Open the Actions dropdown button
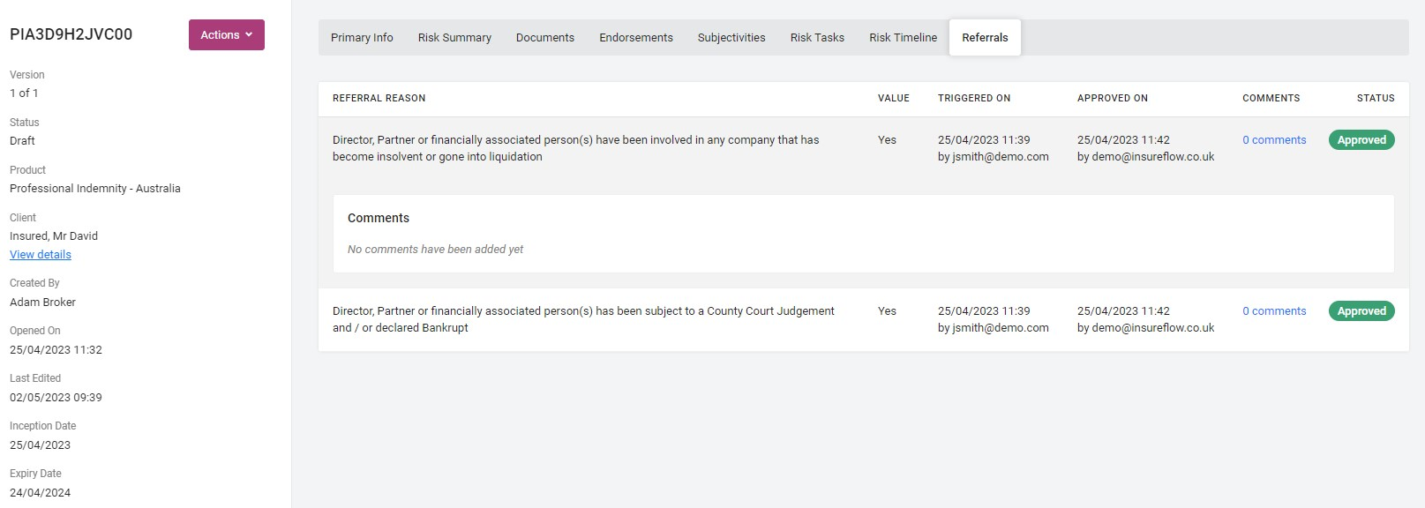This screenshot has height=508, width=1425. pos(226,35)
